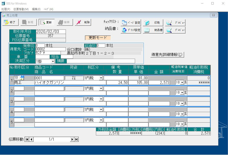Image resolution: width=228 pixels, height=155 pixels.
Task: Jump to first slip with navigation arrow
Action: [x=27, y=139]
